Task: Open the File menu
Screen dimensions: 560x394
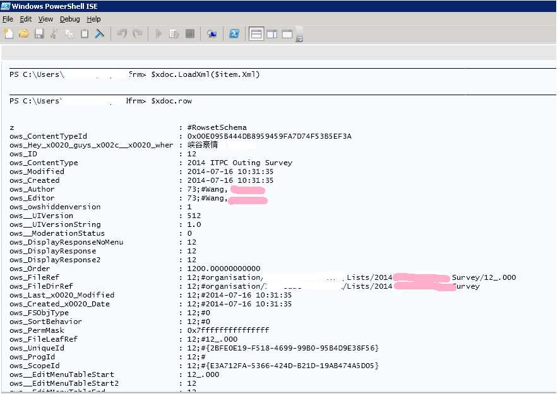Action: click(x=8, y=19)
